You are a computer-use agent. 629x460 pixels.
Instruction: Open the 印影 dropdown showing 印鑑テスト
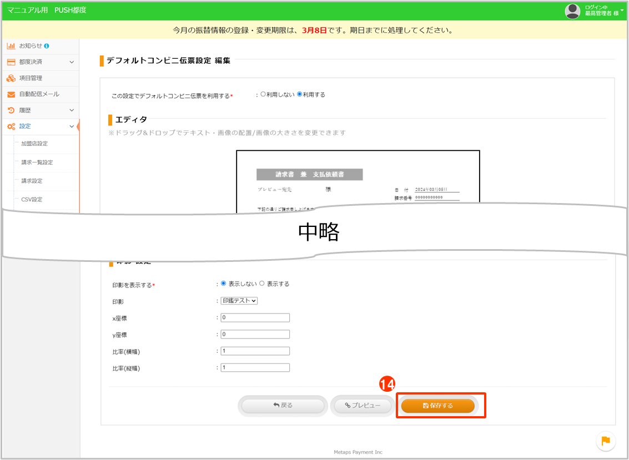[x=239, y=301]
